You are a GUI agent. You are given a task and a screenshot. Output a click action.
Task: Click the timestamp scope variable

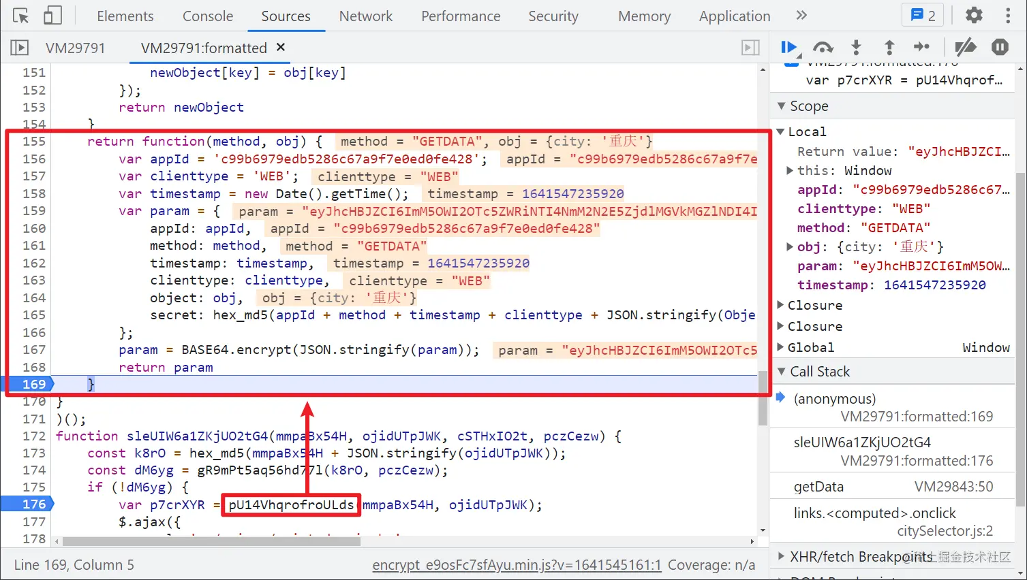pos(891,285)
